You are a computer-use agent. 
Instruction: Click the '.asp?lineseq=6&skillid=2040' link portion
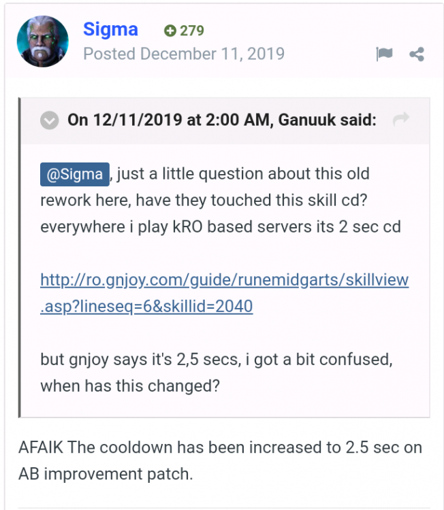tap(146, 307)
